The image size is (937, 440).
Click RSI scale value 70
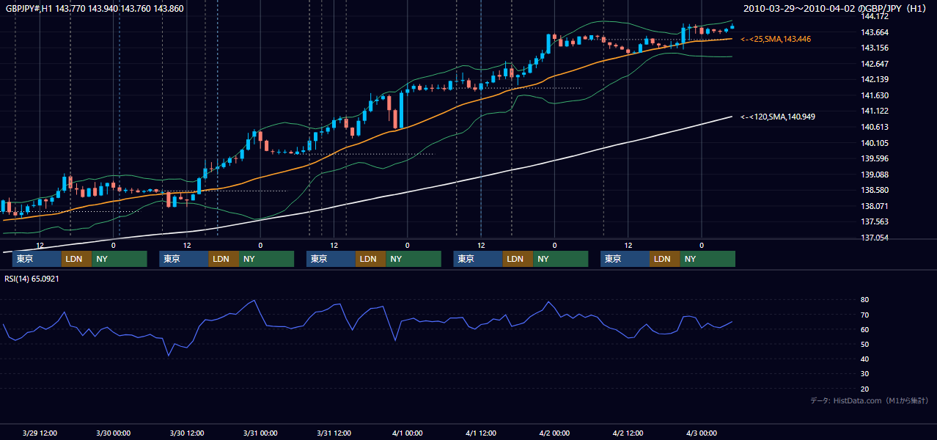point(864,315)
